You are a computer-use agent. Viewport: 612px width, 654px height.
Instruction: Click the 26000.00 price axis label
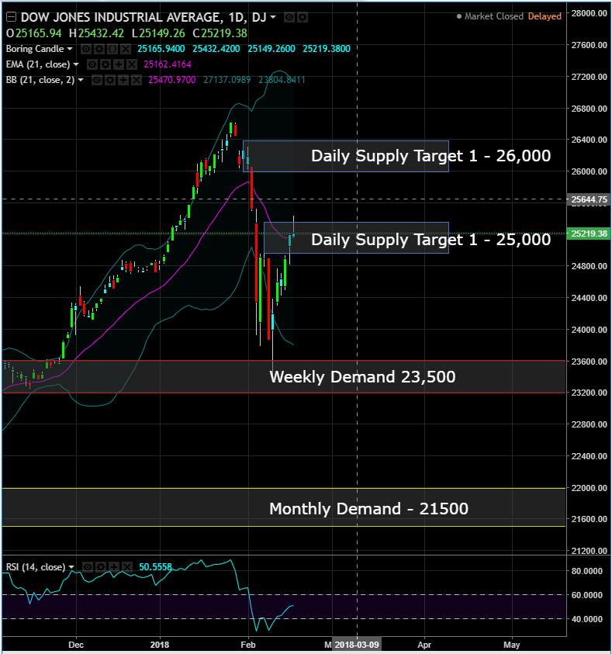[x=589, y=171]
